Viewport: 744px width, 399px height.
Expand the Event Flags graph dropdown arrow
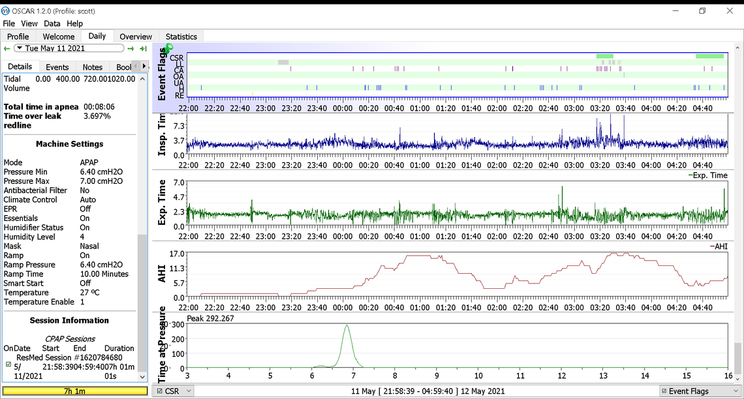[736, 391]
